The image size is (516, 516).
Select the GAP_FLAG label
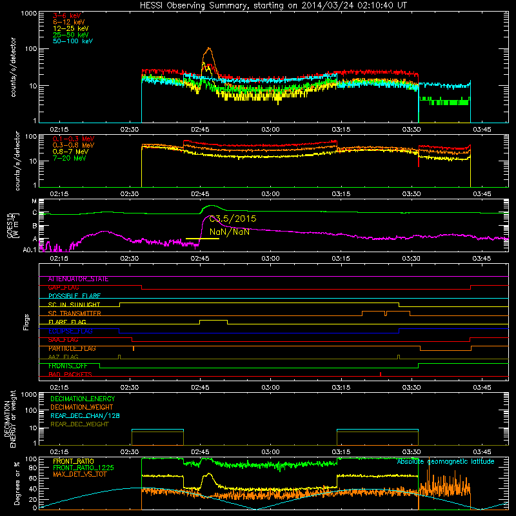click(63, 288)
